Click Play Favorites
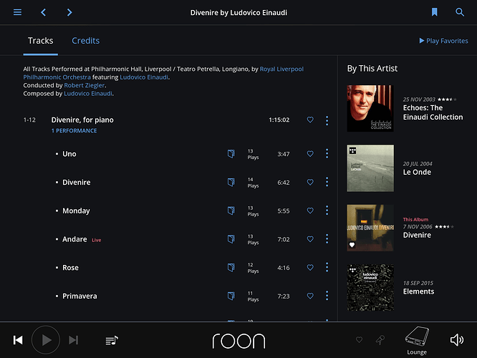The height and width of the screenshot is (358, 477). [x=443, y=41]
